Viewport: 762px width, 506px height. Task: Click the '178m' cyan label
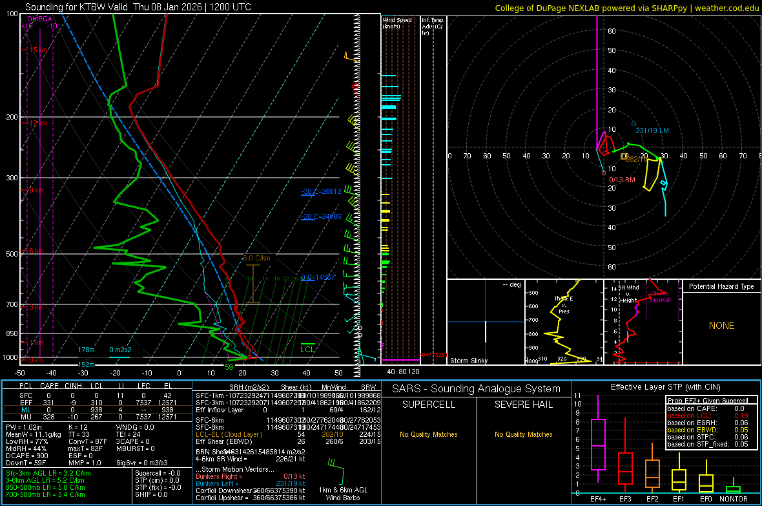[87, 350]
